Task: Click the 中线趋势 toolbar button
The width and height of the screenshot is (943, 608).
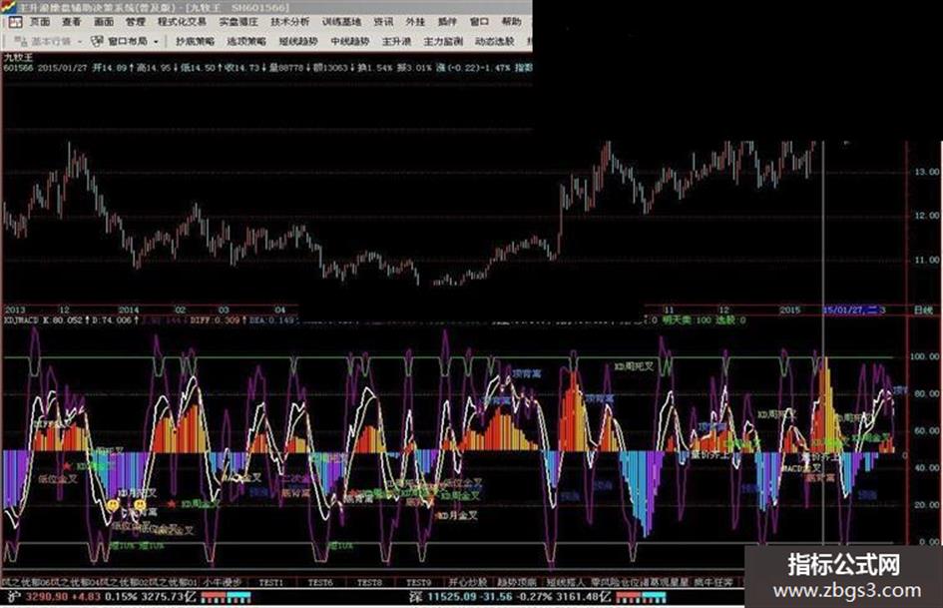Action: [x=350, y=42]
